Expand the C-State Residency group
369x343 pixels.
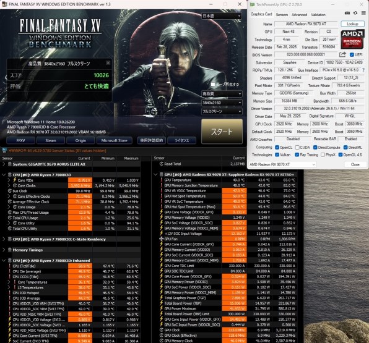click(x=4, y=239)
